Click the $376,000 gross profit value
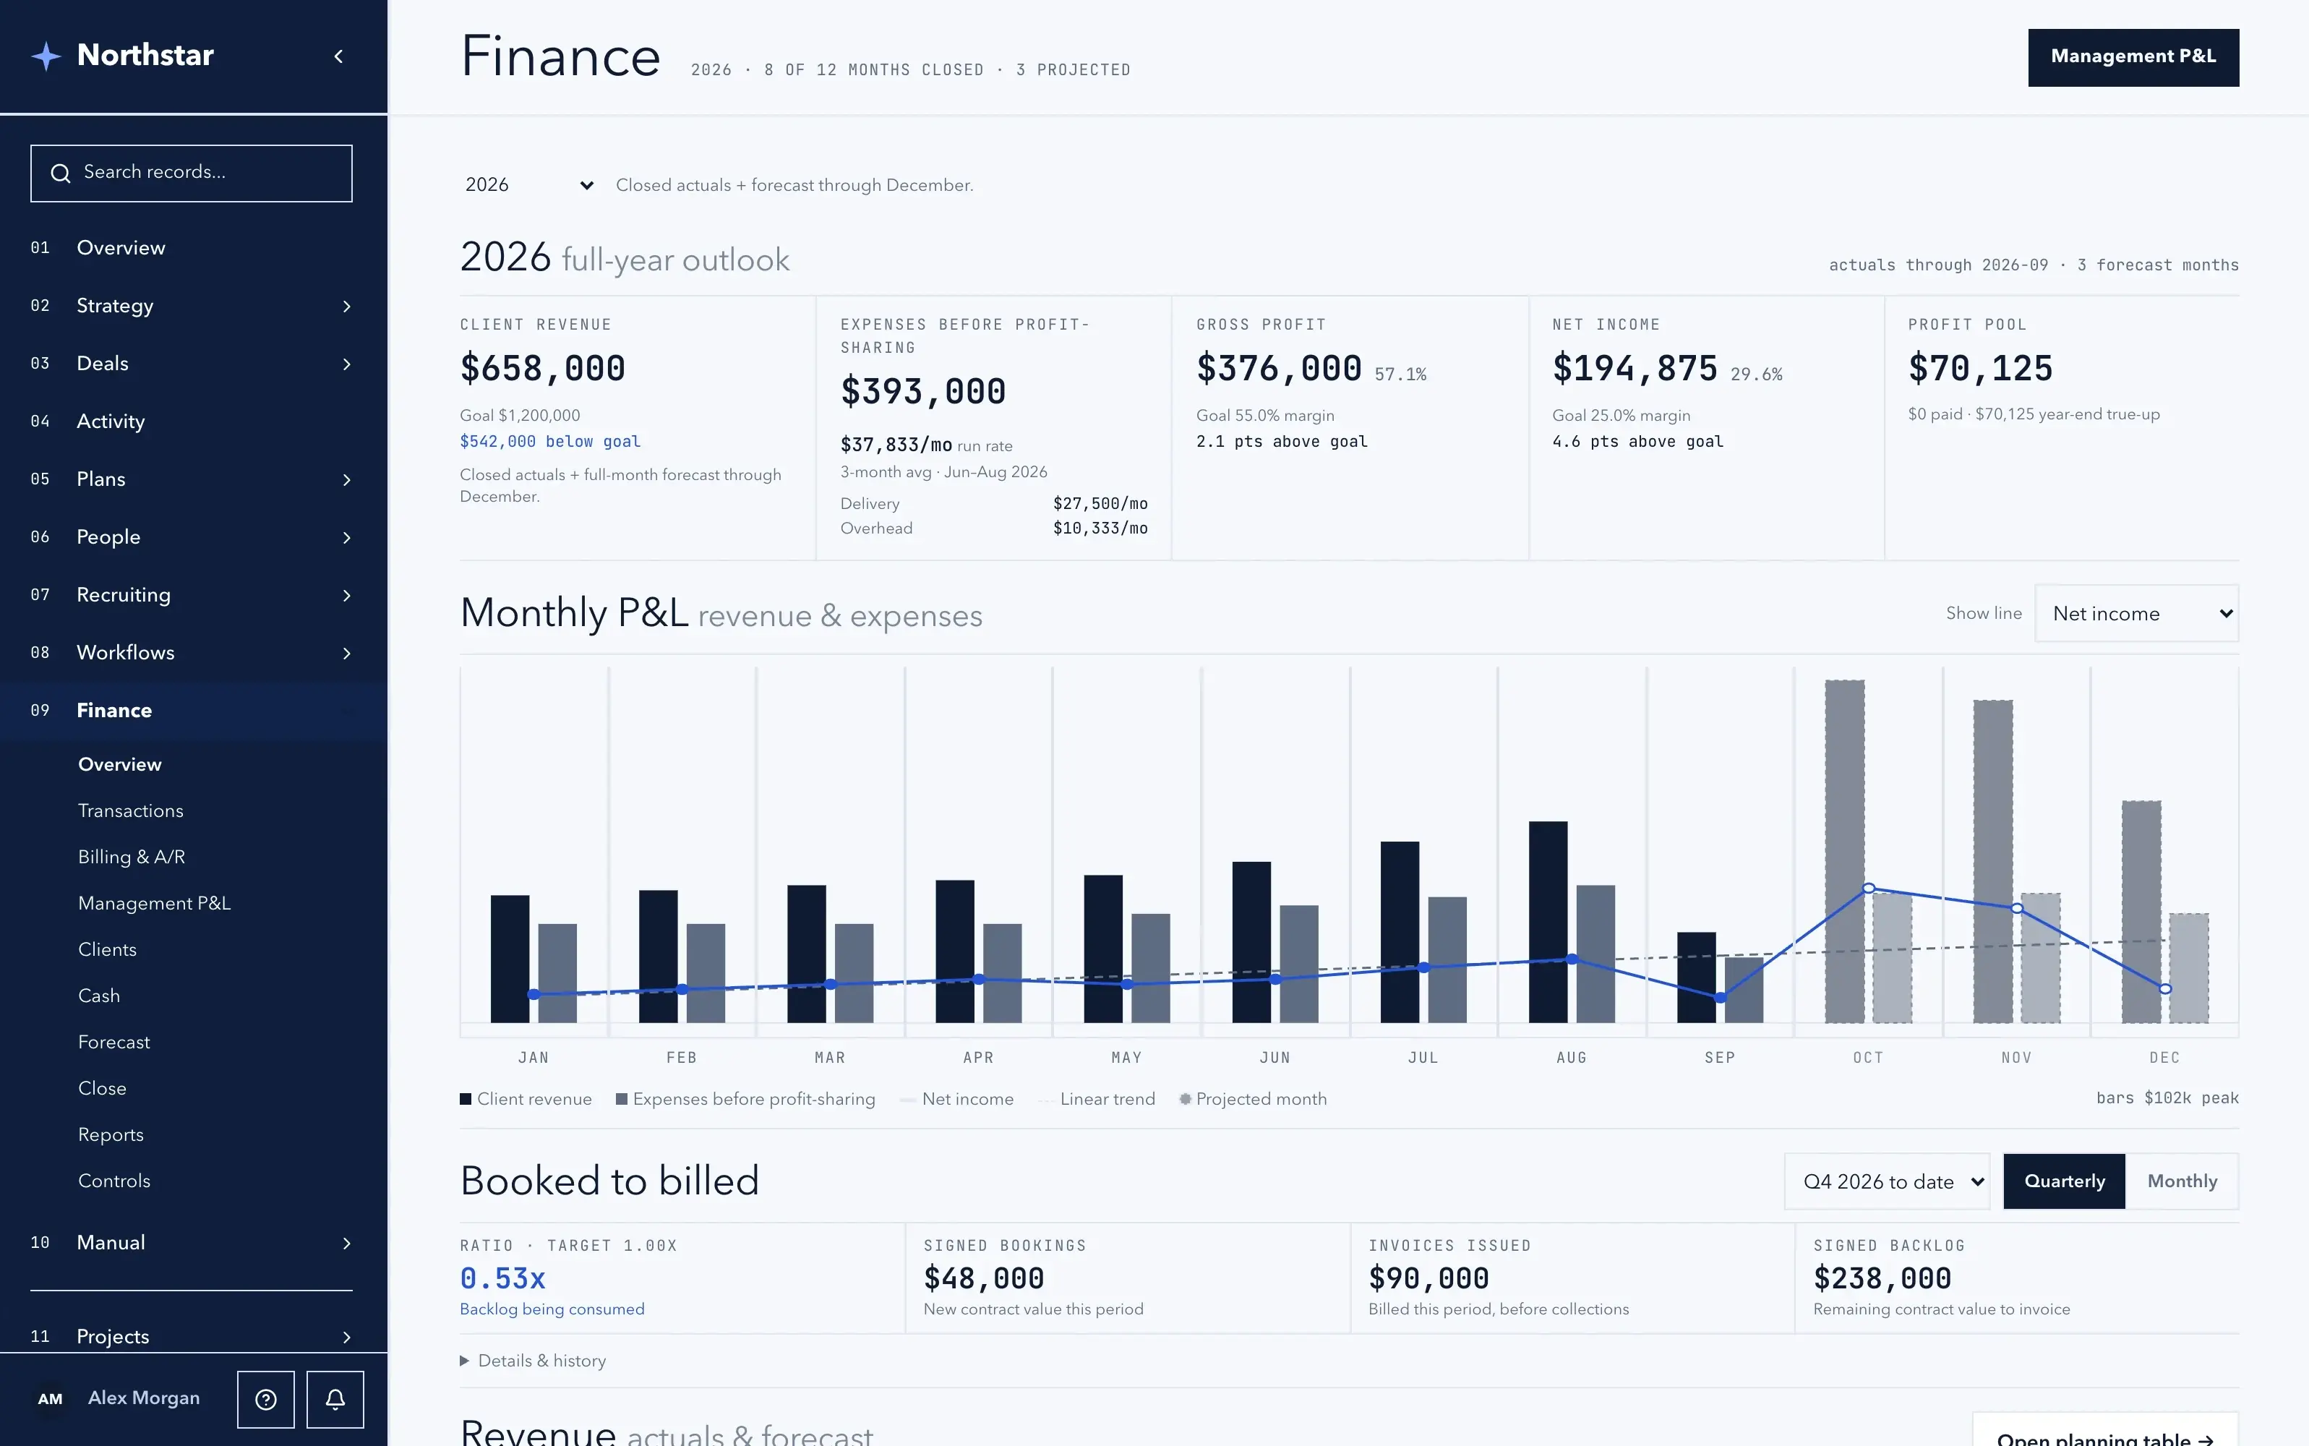 pos(1278,369)
